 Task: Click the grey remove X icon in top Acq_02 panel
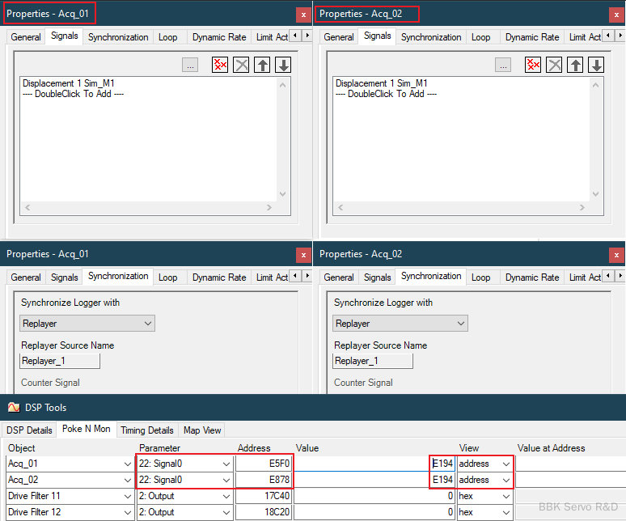[x=554, y=66]
